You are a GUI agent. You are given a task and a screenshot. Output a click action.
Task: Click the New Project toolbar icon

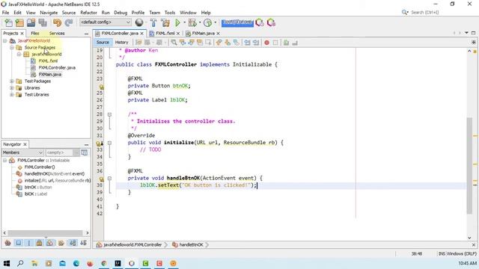[x=19, y=23]
